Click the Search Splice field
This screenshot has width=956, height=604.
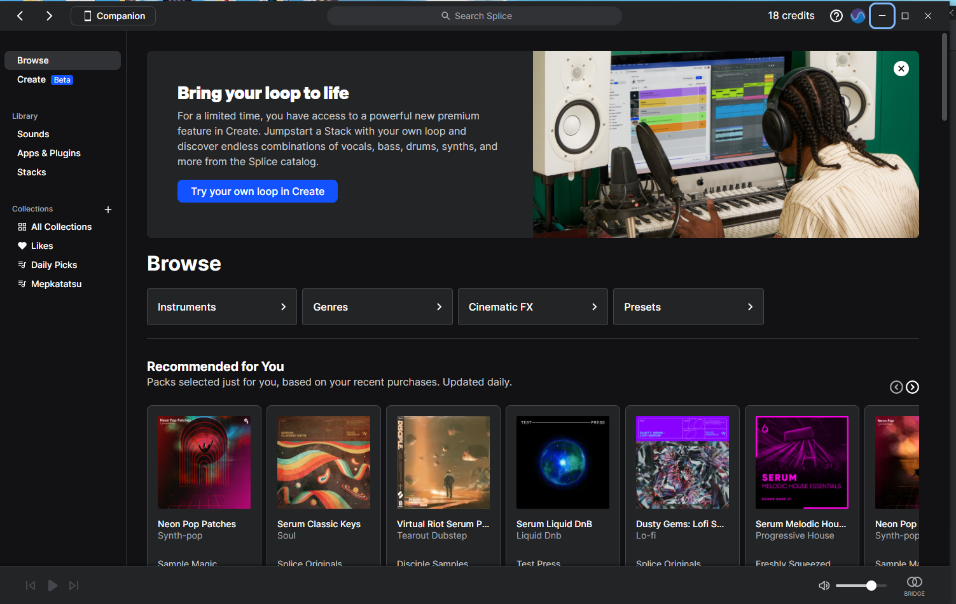pyautogui.click(x=475, y=16)
